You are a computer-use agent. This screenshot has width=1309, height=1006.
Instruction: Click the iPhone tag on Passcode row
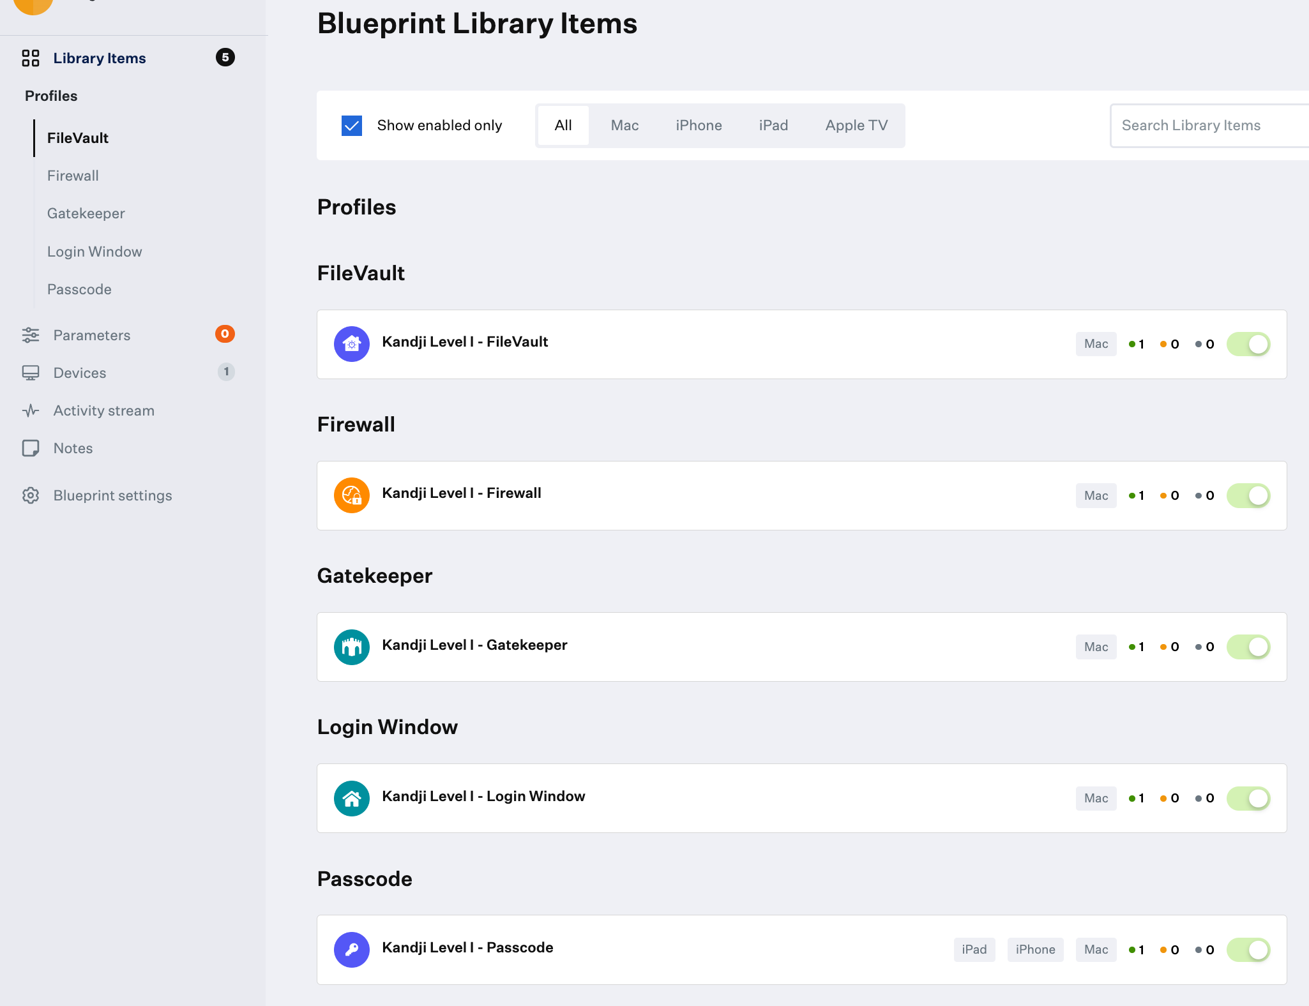coord(1035,950)
